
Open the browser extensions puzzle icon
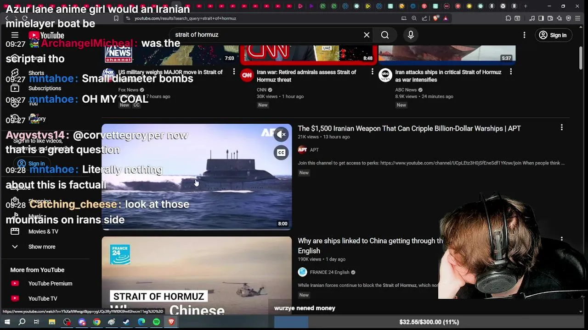pos(508,18)
